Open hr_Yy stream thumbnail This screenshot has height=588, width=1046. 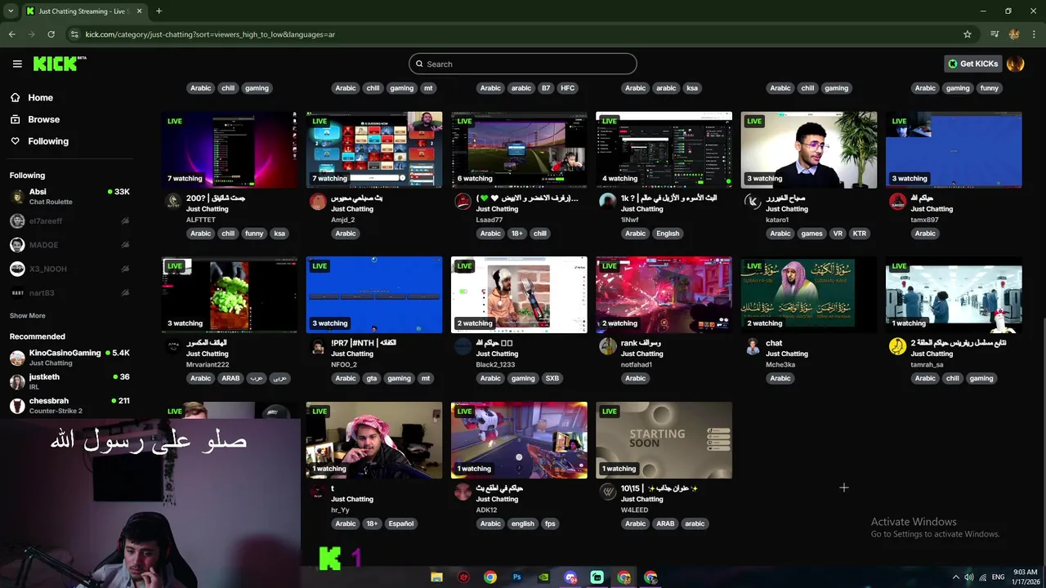pyautogui.click(x=374, y=440)
